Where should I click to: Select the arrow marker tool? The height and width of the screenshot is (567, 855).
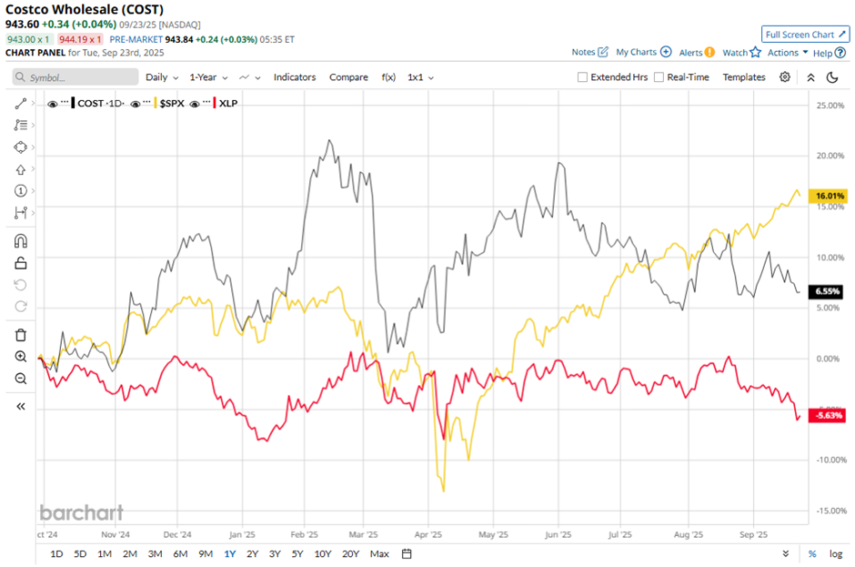pyautogui.click(x=21, y=169)
